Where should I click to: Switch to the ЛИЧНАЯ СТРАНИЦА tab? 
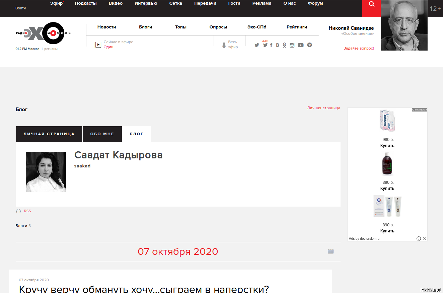49,134
